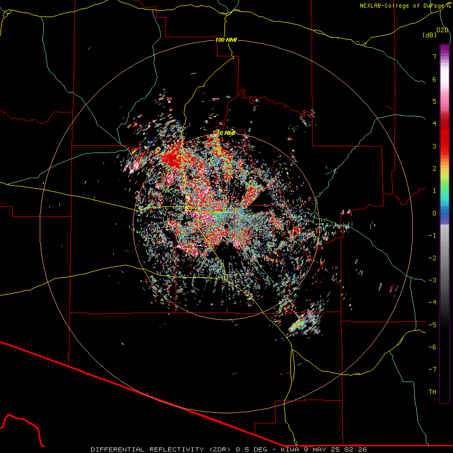Pick the -4 value on the legend

pos(432,303)
